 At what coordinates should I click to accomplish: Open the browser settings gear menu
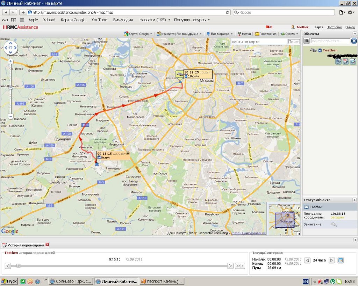click(351, 12)
